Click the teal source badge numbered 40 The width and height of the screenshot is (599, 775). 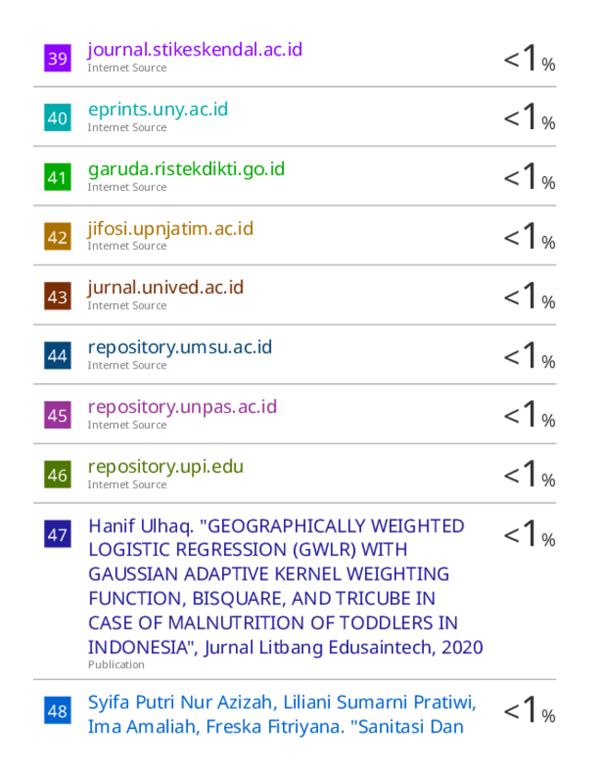click(x=57, y=117)
